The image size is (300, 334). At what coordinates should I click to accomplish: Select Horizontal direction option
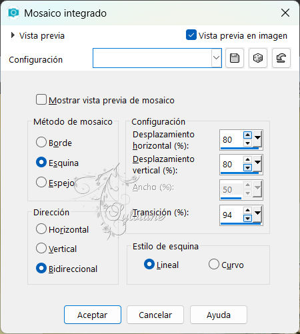click(x=41, y=229)
